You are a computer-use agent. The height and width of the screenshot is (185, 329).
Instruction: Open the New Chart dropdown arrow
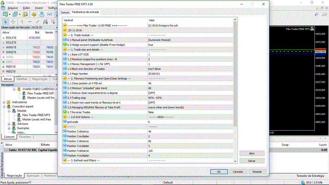[x=10, y=14]
